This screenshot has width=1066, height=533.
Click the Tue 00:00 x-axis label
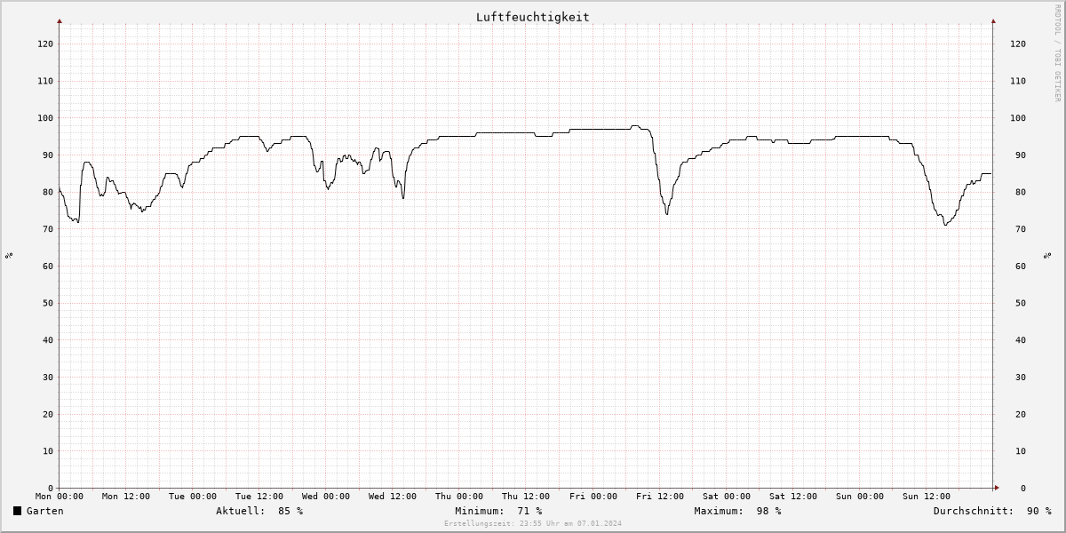click(x=193, y=497)
